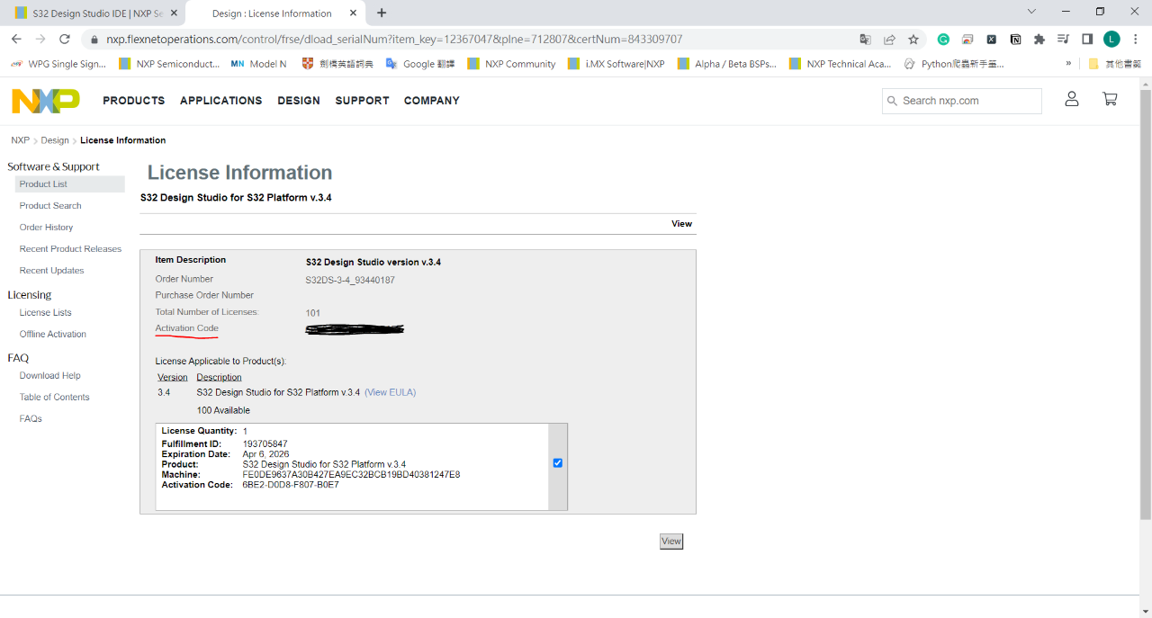
Task: Open the Notion extension icon
Action: [1015, 40]
